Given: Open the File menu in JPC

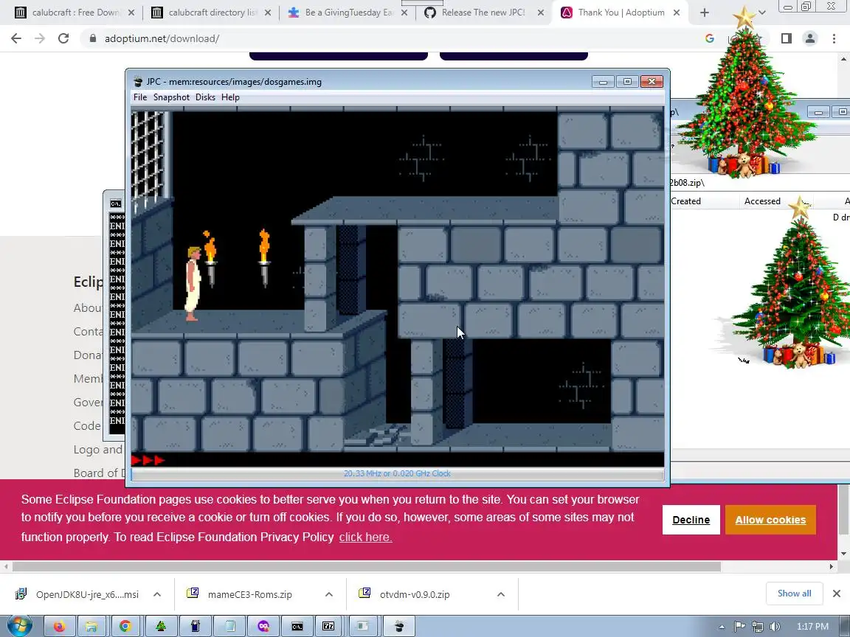Looking at the screenshot, I should (x=140, y=97).
